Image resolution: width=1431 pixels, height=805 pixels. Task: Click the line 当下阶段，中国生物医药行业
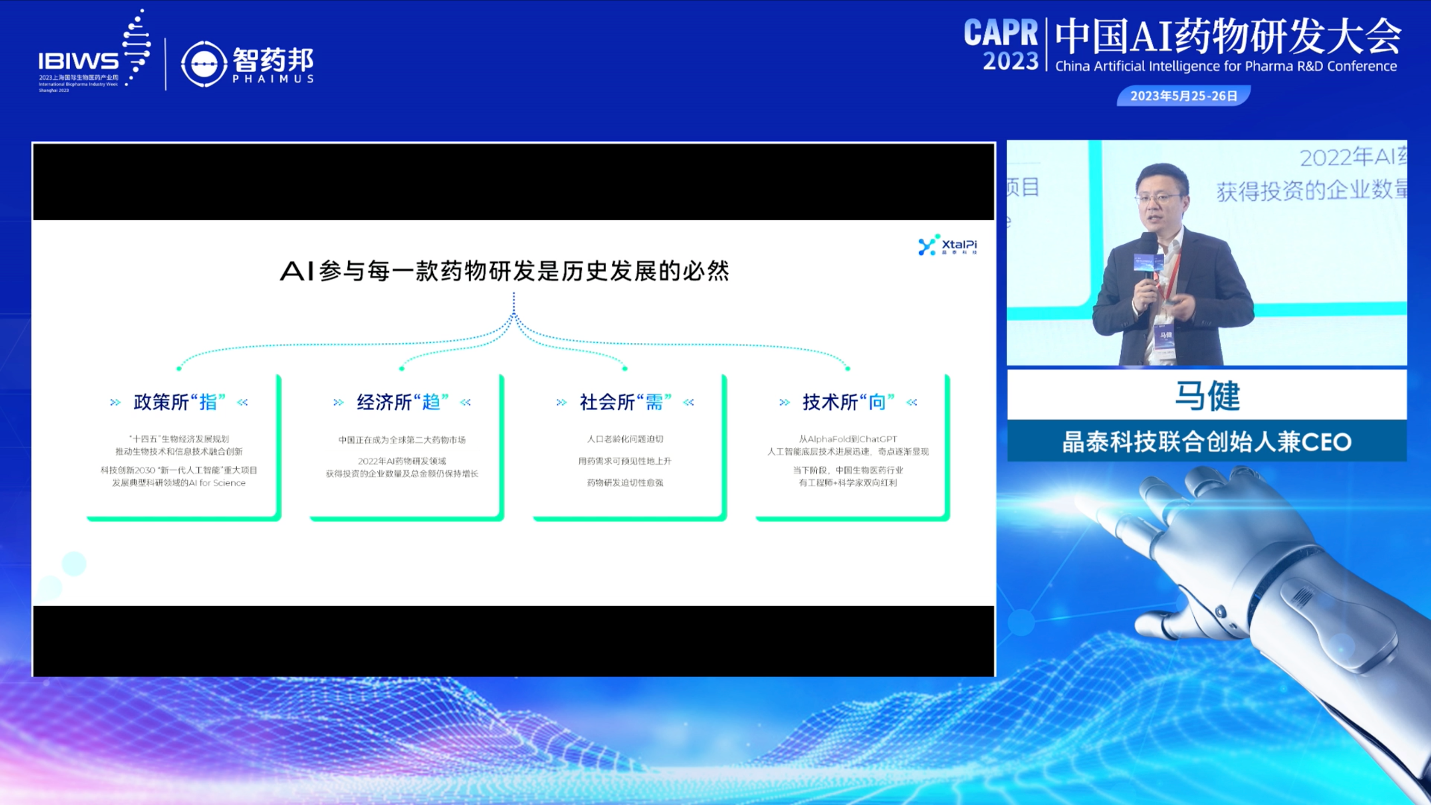point(848,470)
